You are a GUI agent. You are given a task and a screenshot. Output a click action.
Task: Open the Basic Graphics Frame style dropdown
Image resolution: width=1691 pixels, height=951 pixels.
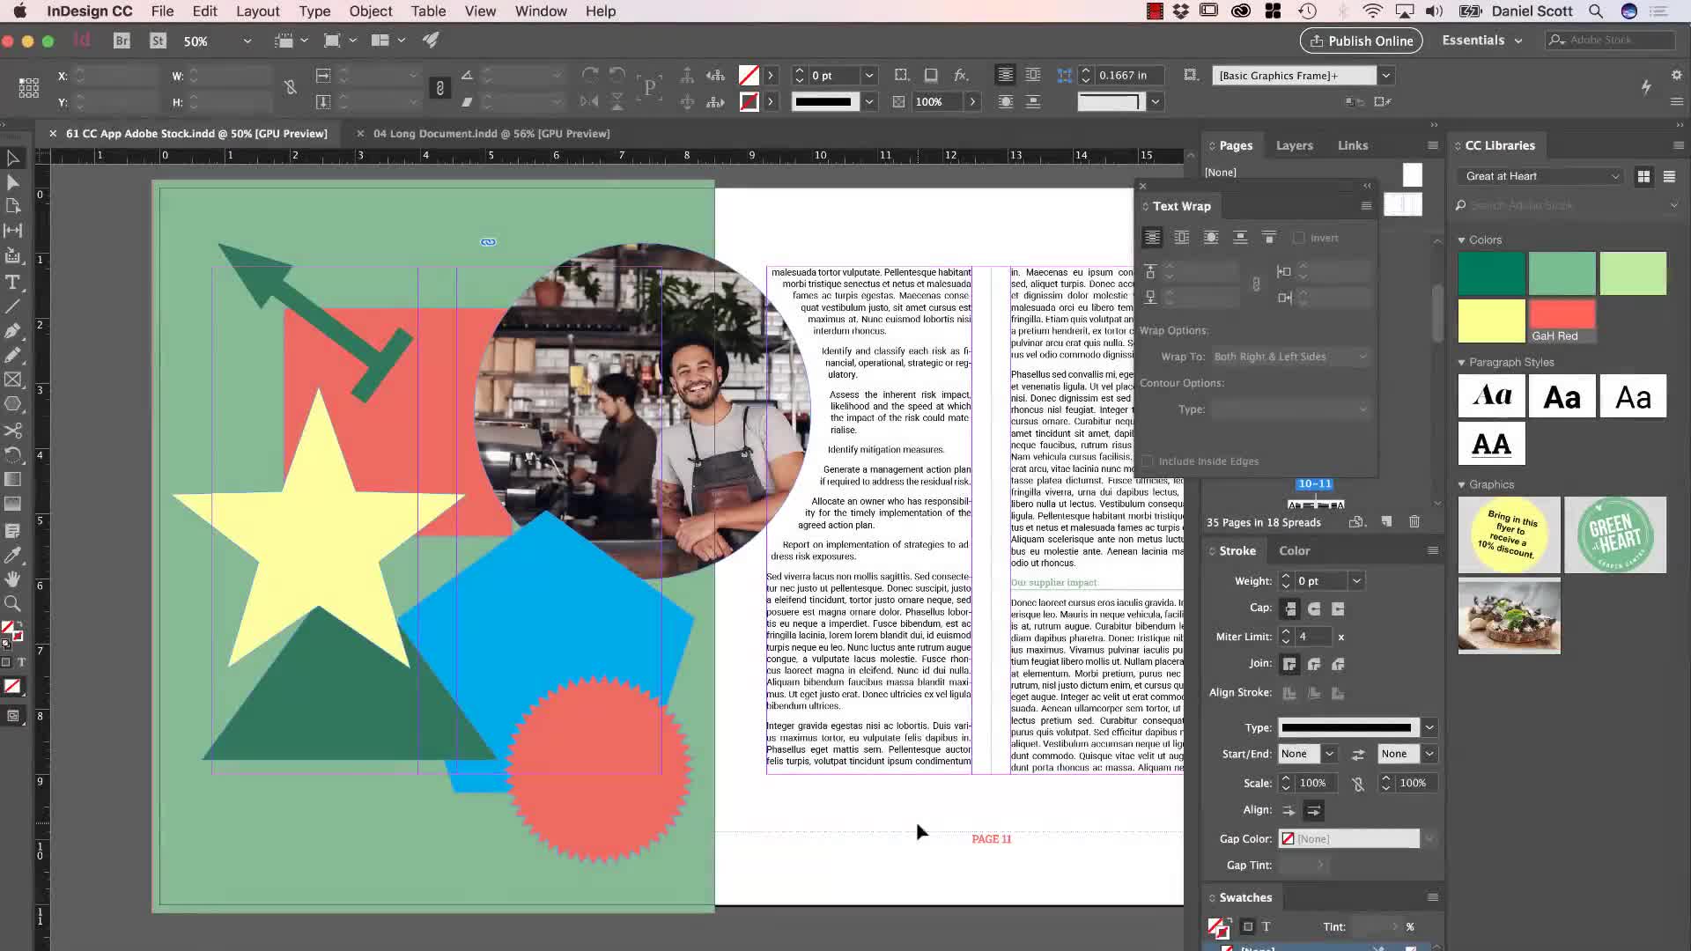coord(1386,76)
